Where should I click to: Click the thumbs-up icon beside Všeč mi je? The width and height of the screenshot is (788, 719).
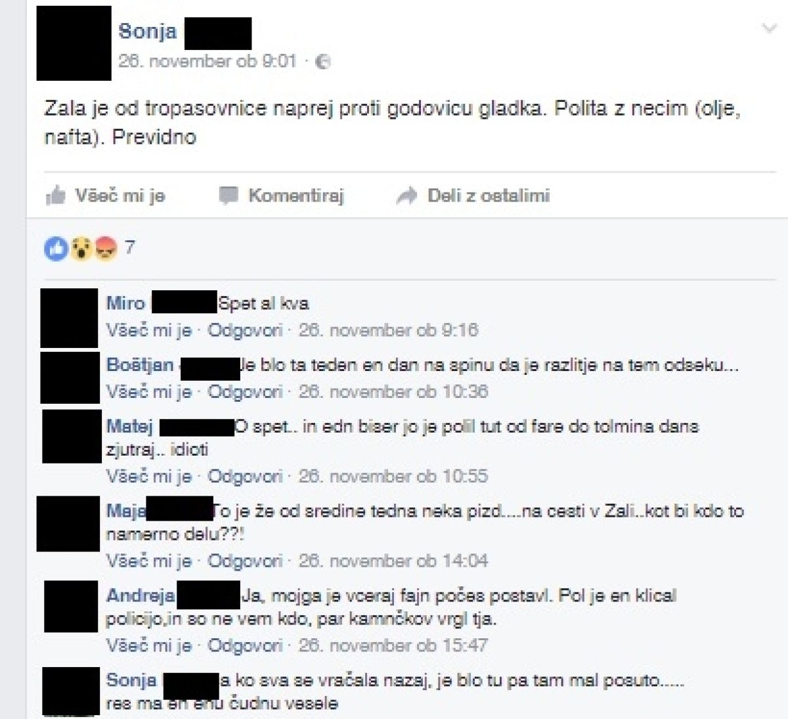[56, 196]
